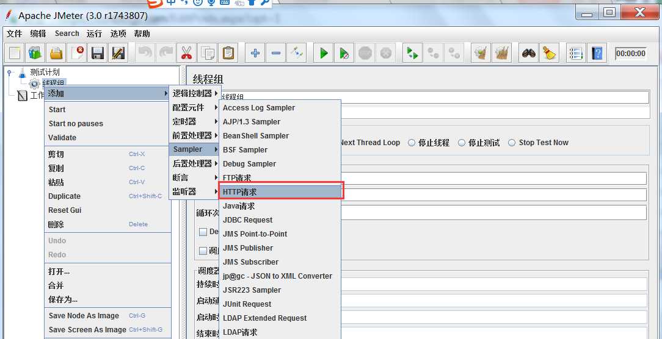Expand the 断言 submenu
This screenshot has height=339, width=662.
(x=194, y=177)
